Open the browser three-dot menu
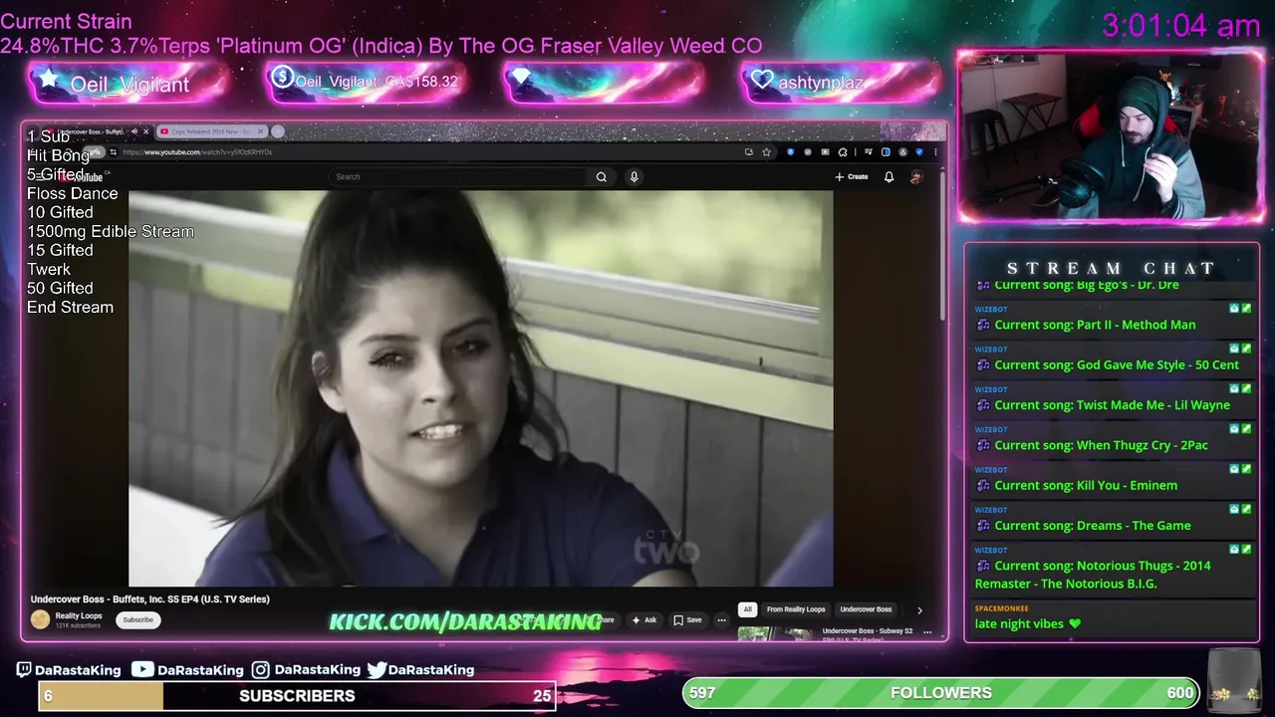1275x717 pixels. point(935,152)
